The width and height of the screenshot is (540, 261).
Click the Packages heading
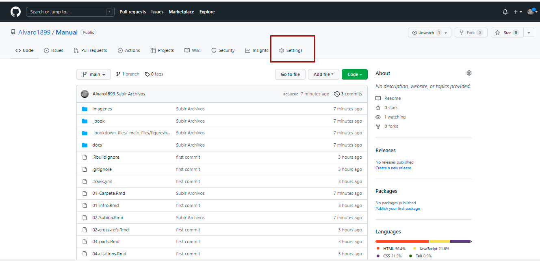click(386, 191)
